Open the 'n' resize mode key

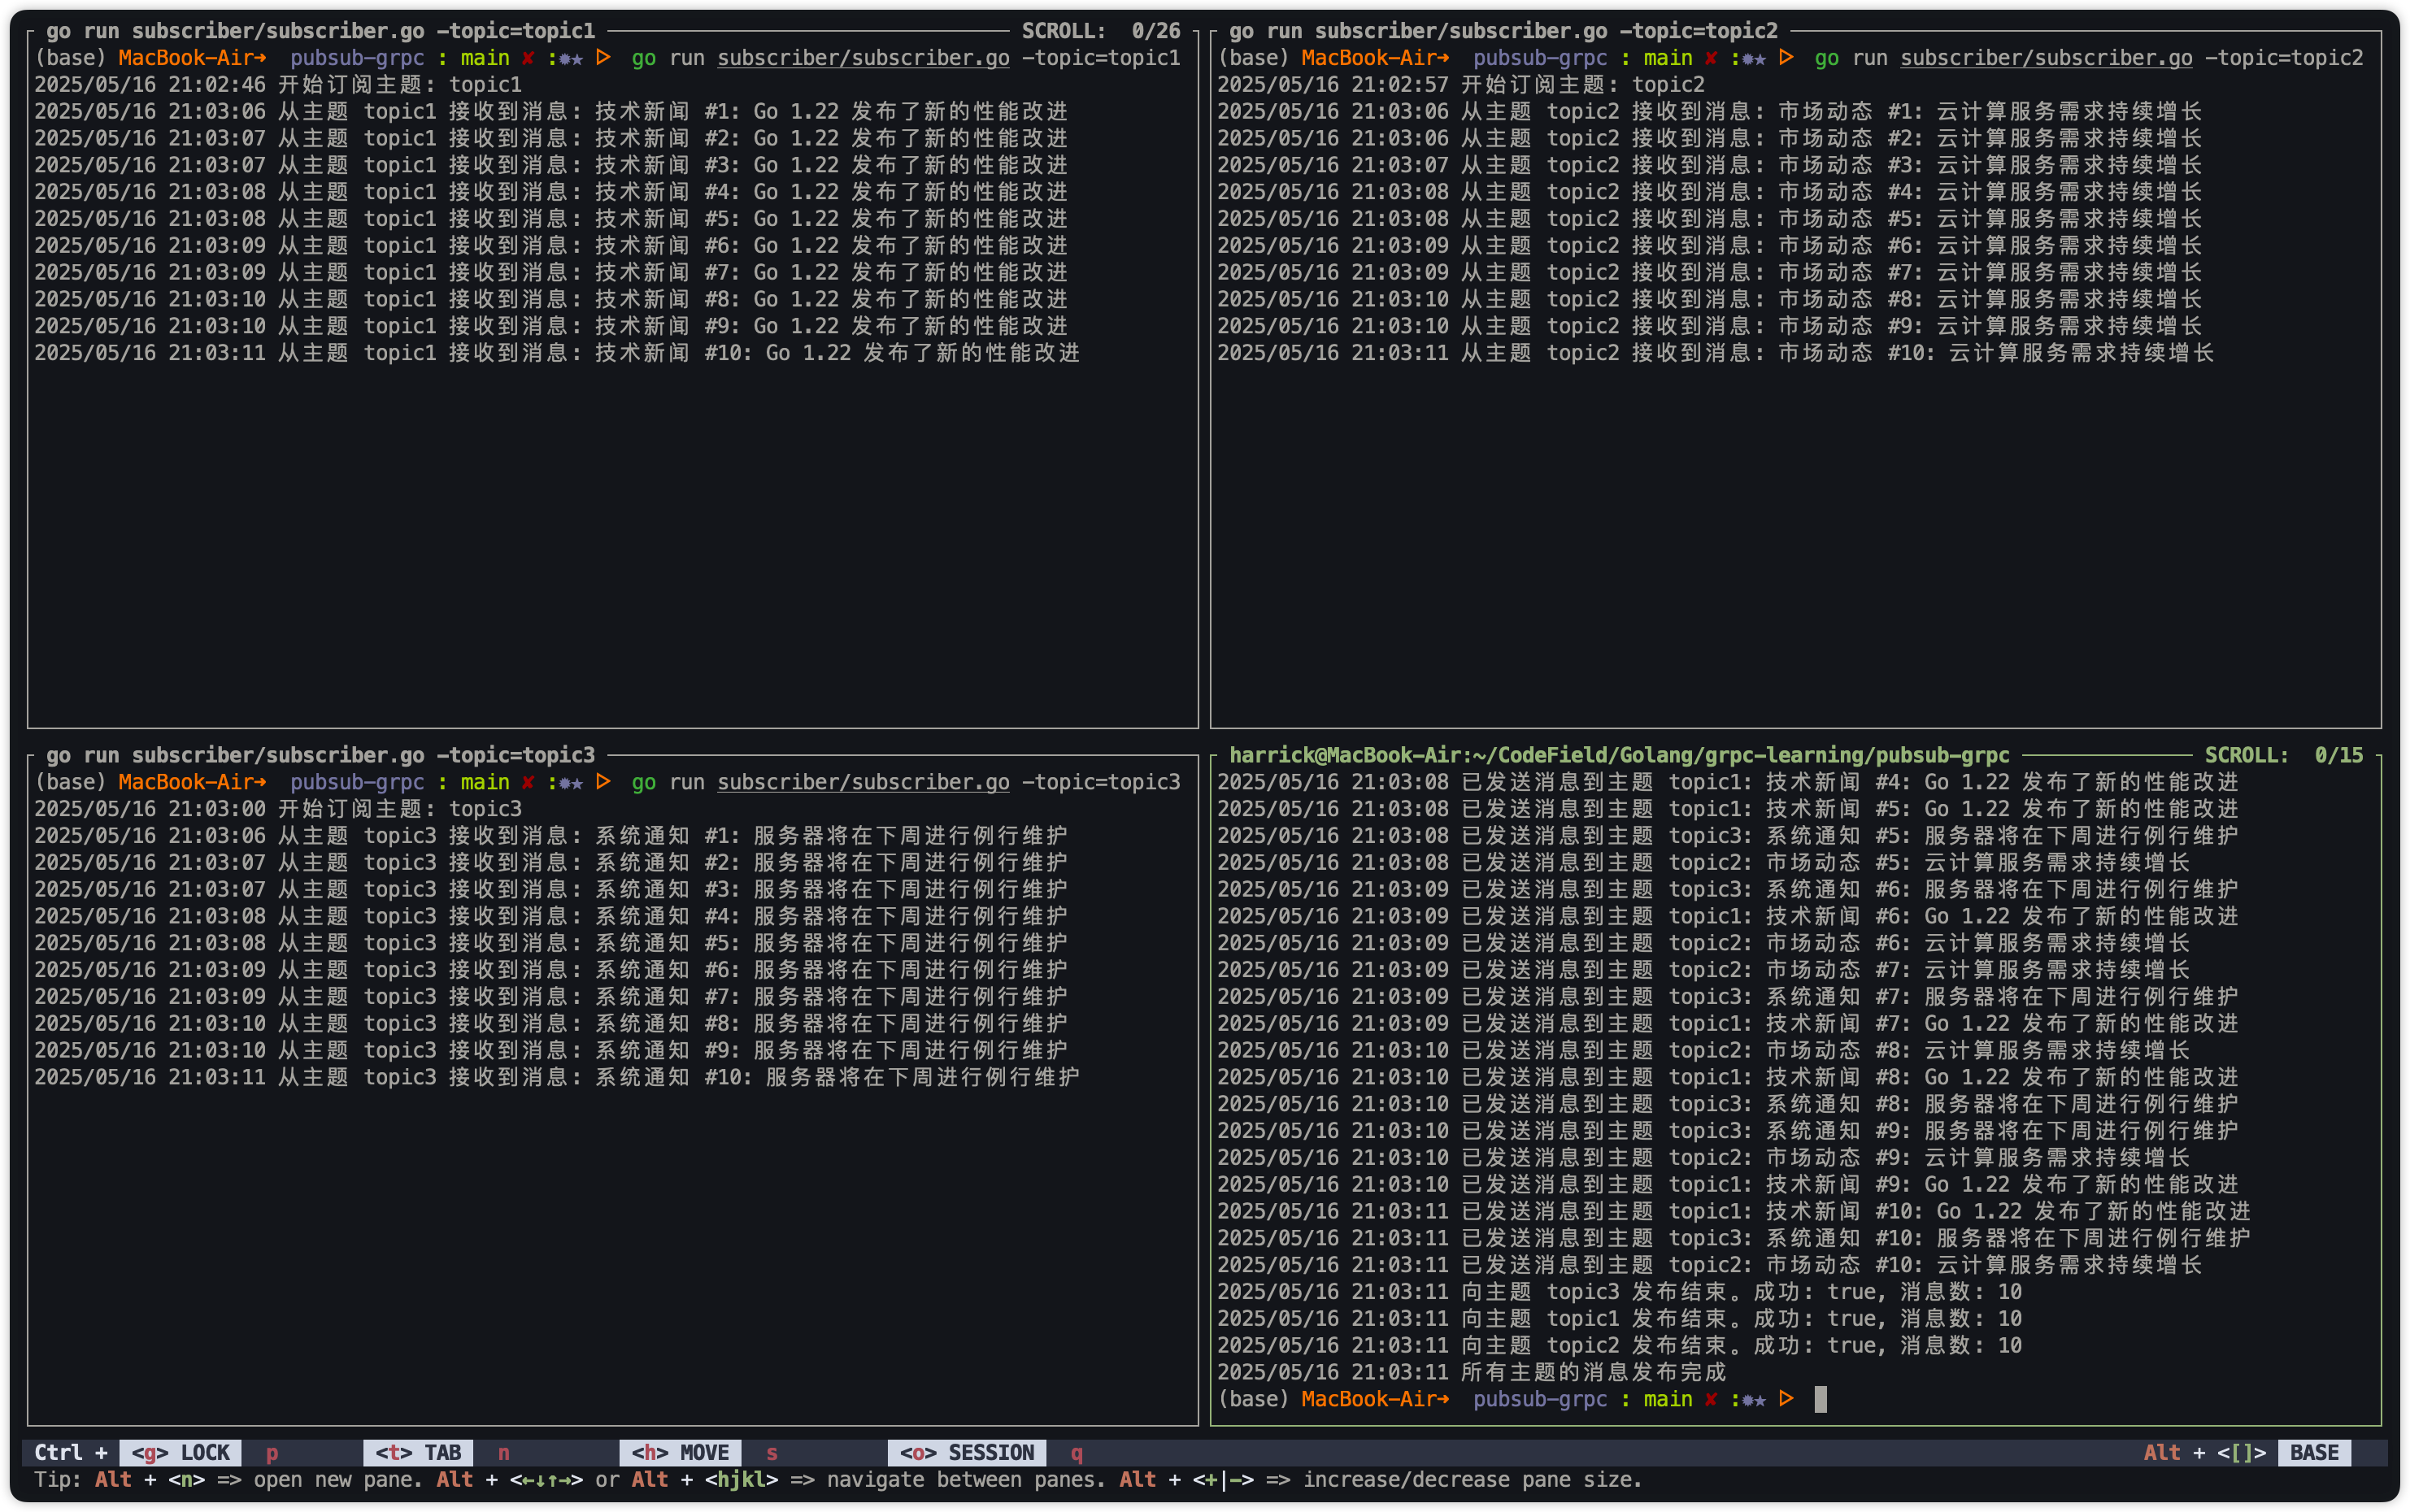(504, 1452)
